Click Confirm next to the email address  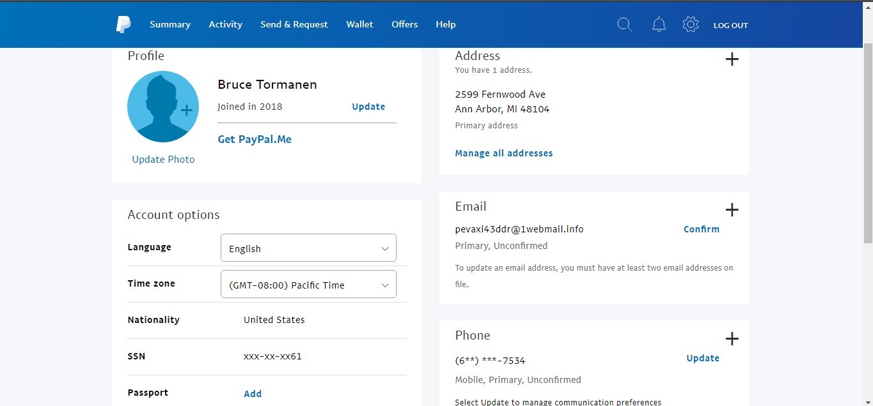pos(701,229)
